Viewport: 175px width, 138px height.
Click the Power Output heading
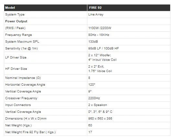tap(16, 21)
